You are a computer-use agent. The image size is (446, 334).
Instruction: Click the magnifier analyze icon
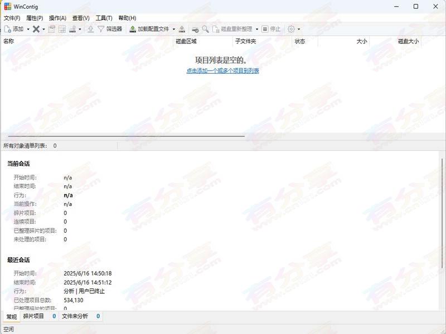pyautogui.click(x=206, y=29)
